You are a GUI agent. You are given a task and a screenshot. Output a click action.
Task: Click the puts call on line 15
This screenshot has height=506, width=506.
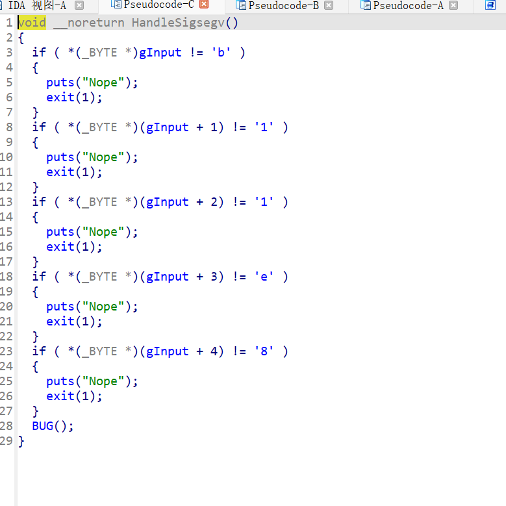[x=60, y=232]
